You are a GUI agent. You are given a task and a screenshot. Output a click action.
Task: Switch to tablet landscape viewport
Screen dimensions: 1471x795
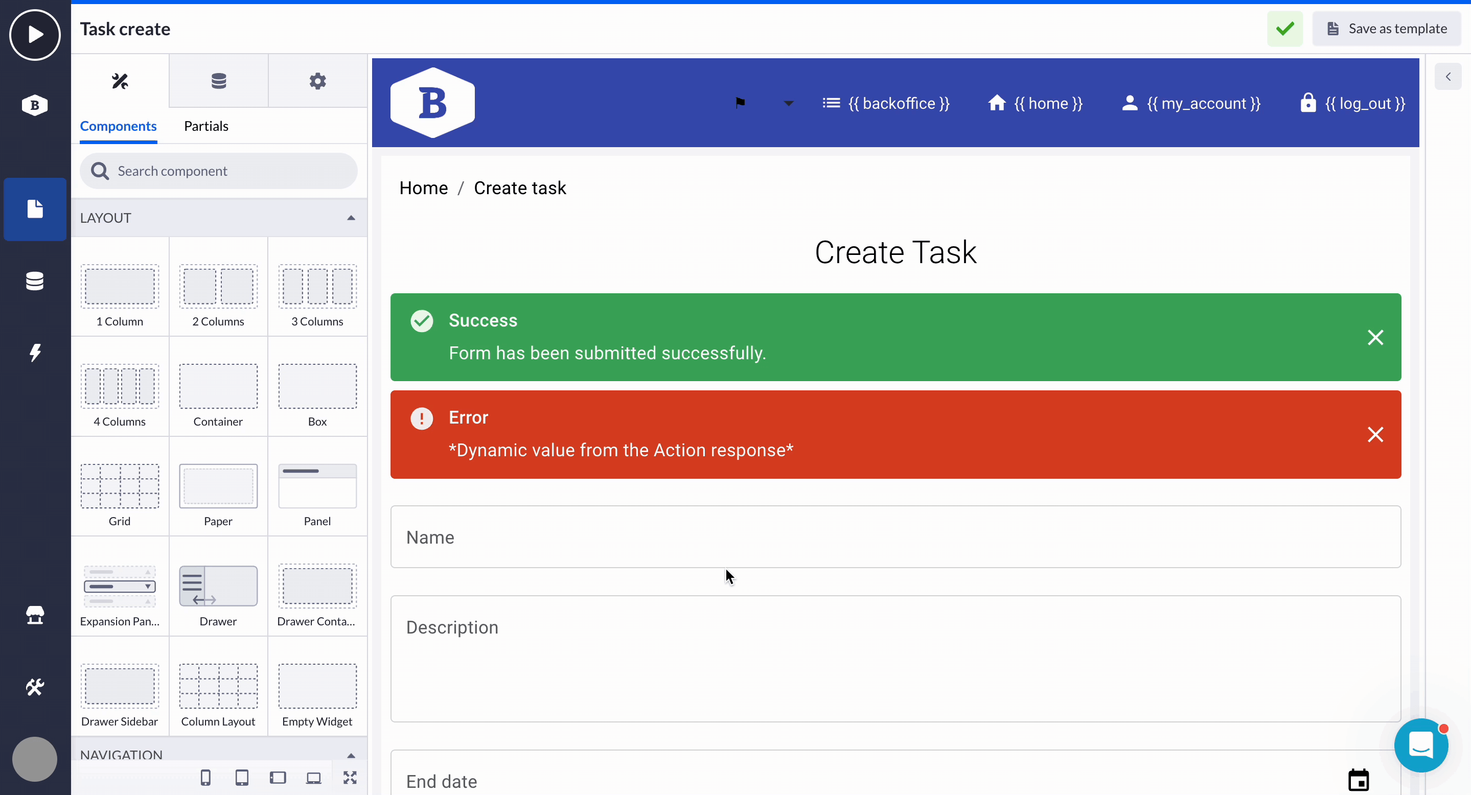click(x=278, y=778)
